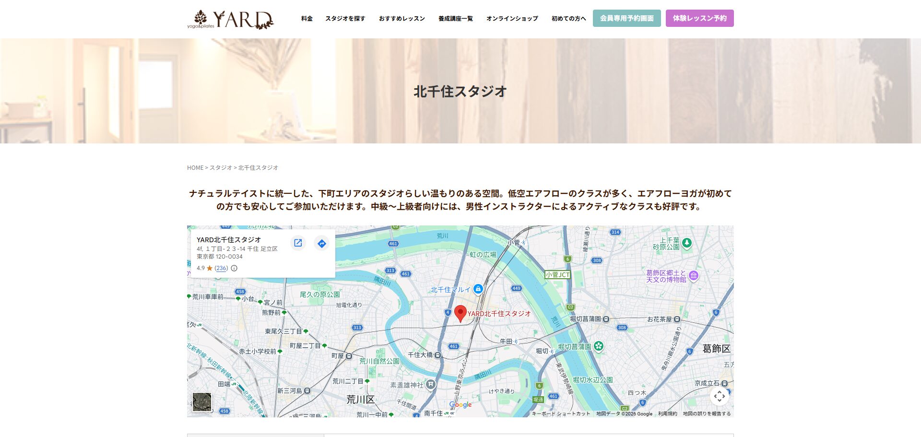Click the 赤土小学校前 stop marker

(x=280, y=352)
